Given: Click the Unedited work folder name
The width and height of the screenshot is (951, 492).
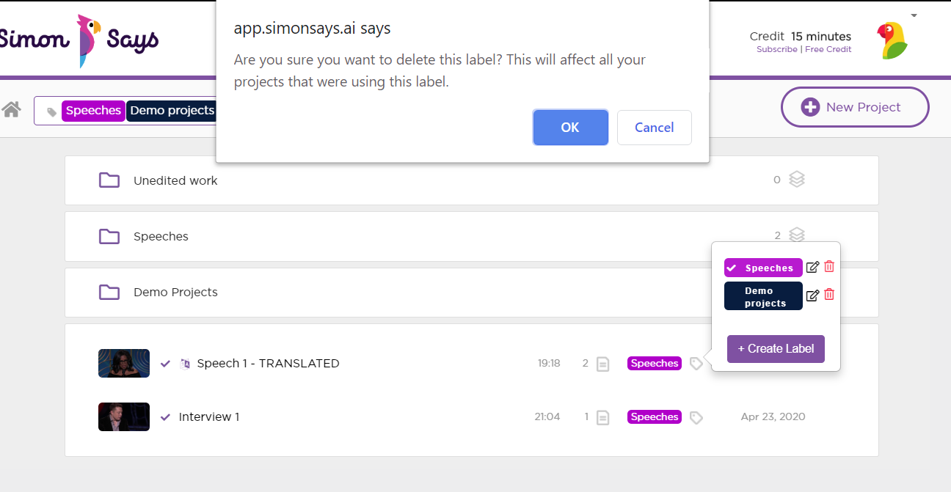Looking at the screenshot, I should tap(175, 180).
